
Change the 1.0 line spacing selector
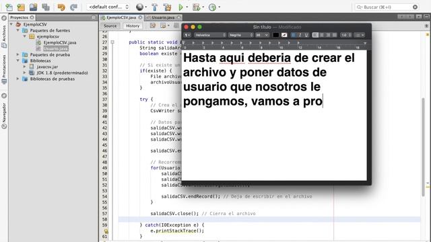(346, 35)
